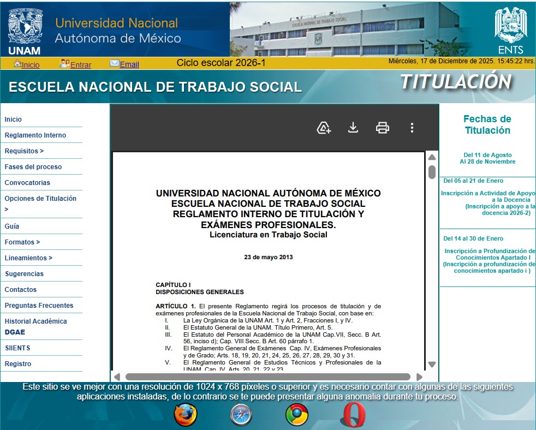Download the PDF document
Viewport: 536px width, 430px height.
(x=353, y=128)
